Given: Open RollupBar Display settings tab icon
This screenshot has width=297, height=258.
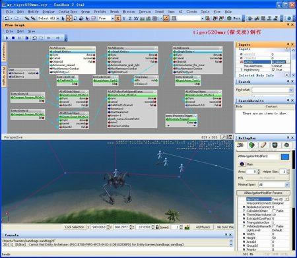Looking at the screenshot, I should [x=275, y=145].
